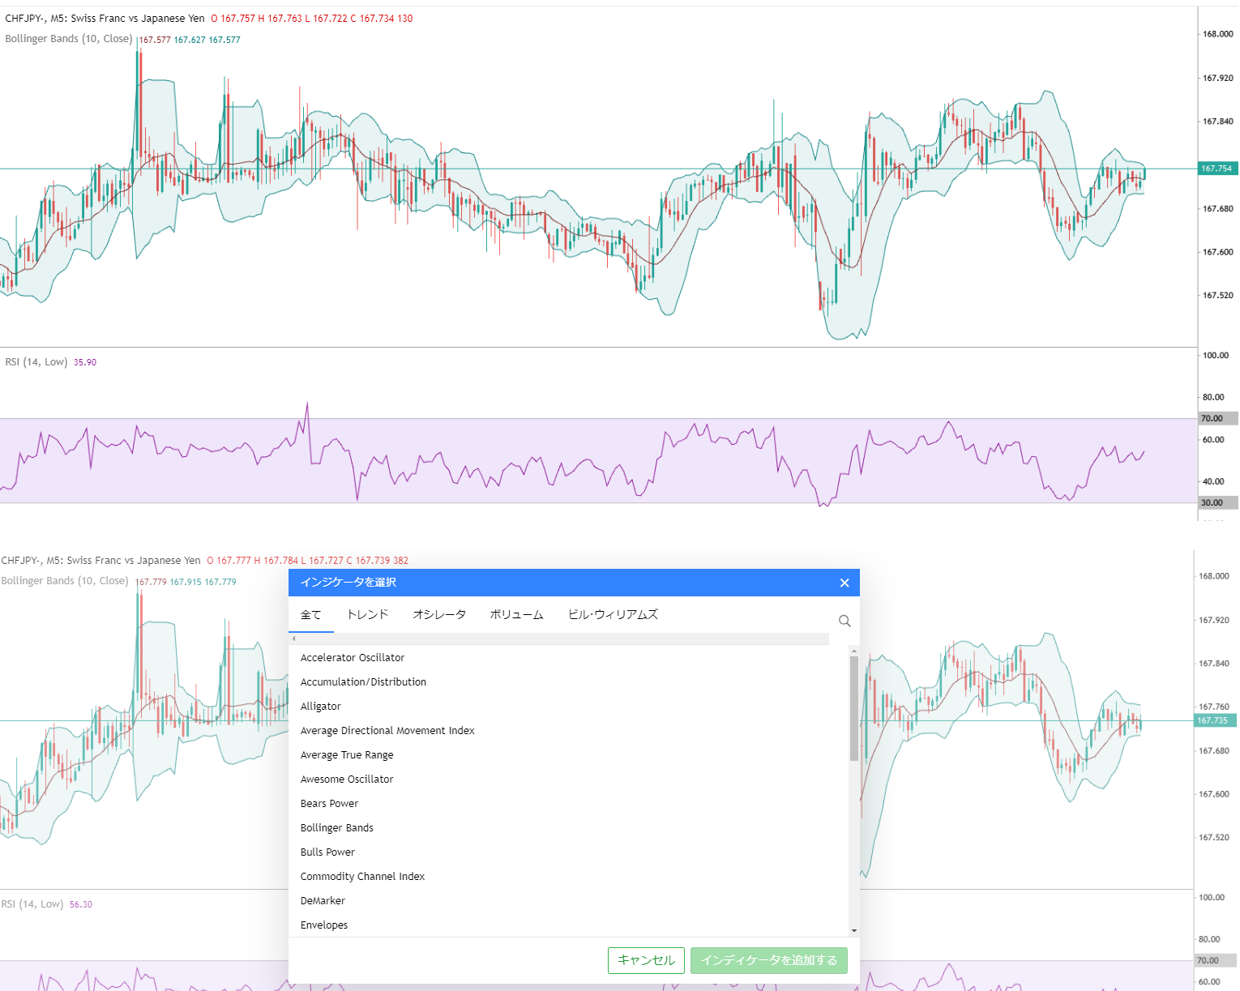Click the bottom chart's RSI value 56.30
The width and height of the screenshot is (1240, 991).
[x=81, y=904]
